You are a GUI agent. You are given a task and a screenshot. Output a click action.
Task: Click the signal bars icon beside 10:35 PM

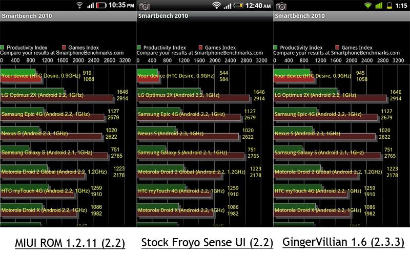(91, 6)
